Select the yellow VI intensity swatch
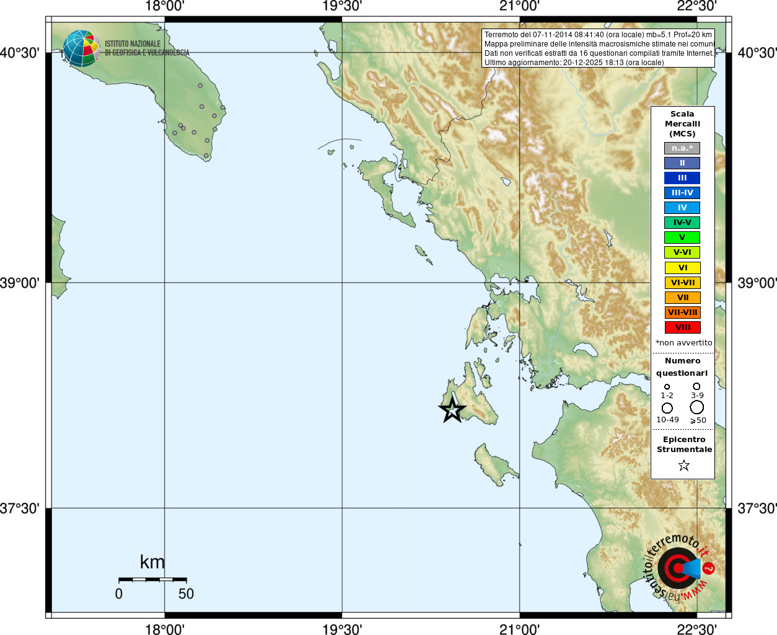Image resolution: width=777 pixels, height=635 pixels. click(x=683, y=268)
